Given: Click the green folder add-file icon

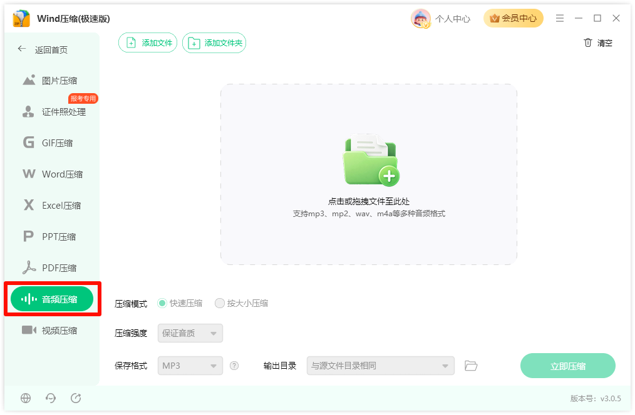Looking at the screenshot, I should pyautogui.click(x=371, y=160).
